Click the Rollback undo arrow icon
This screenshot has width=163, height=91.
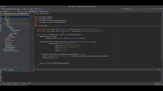click(x=156, y=9)
